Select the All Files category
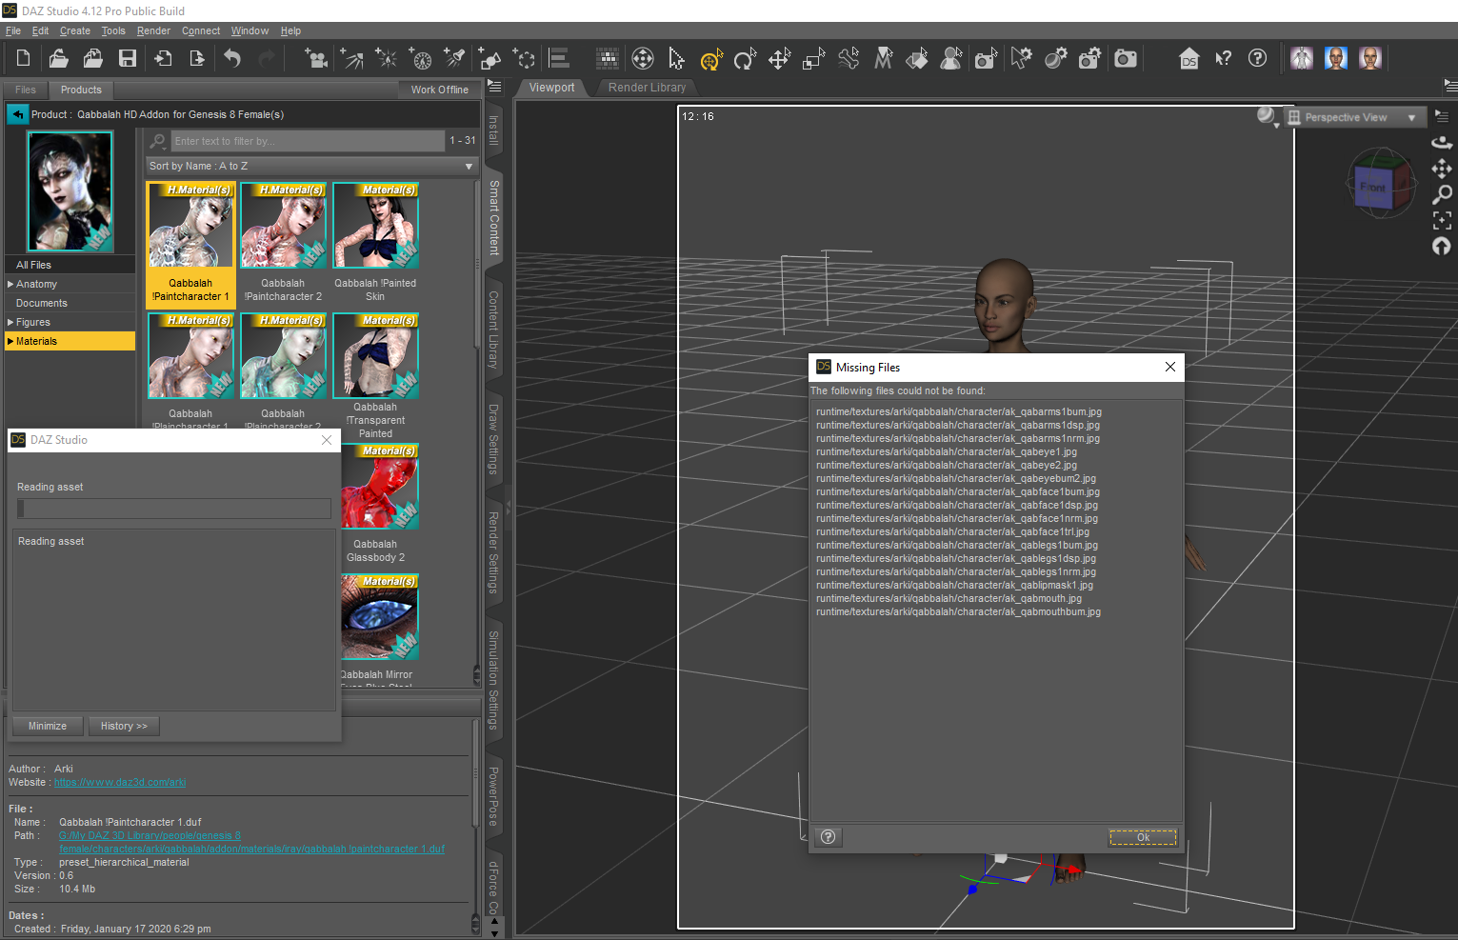The height and width of the screenshot is (940, 1458). click(70, 265)
